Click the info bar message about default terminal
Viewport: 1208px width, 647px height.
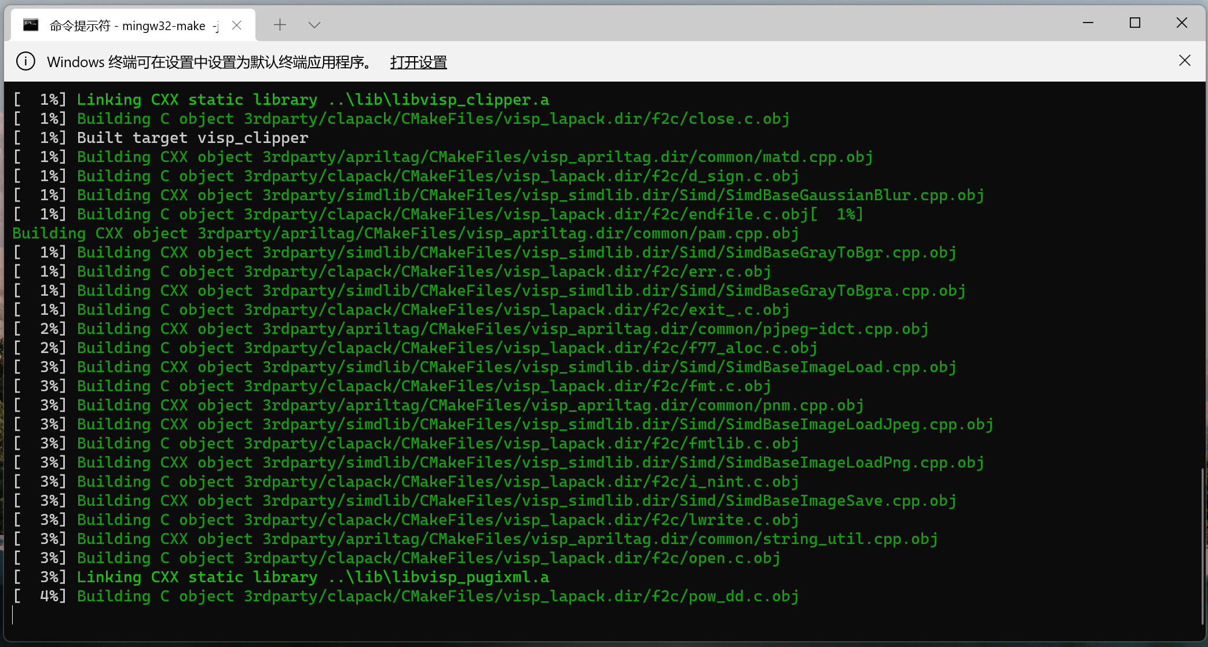(211, 62)
